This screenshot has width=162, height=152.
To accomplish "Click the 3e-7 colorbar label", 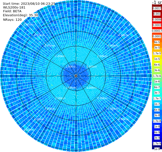I will tap(157, 93).
